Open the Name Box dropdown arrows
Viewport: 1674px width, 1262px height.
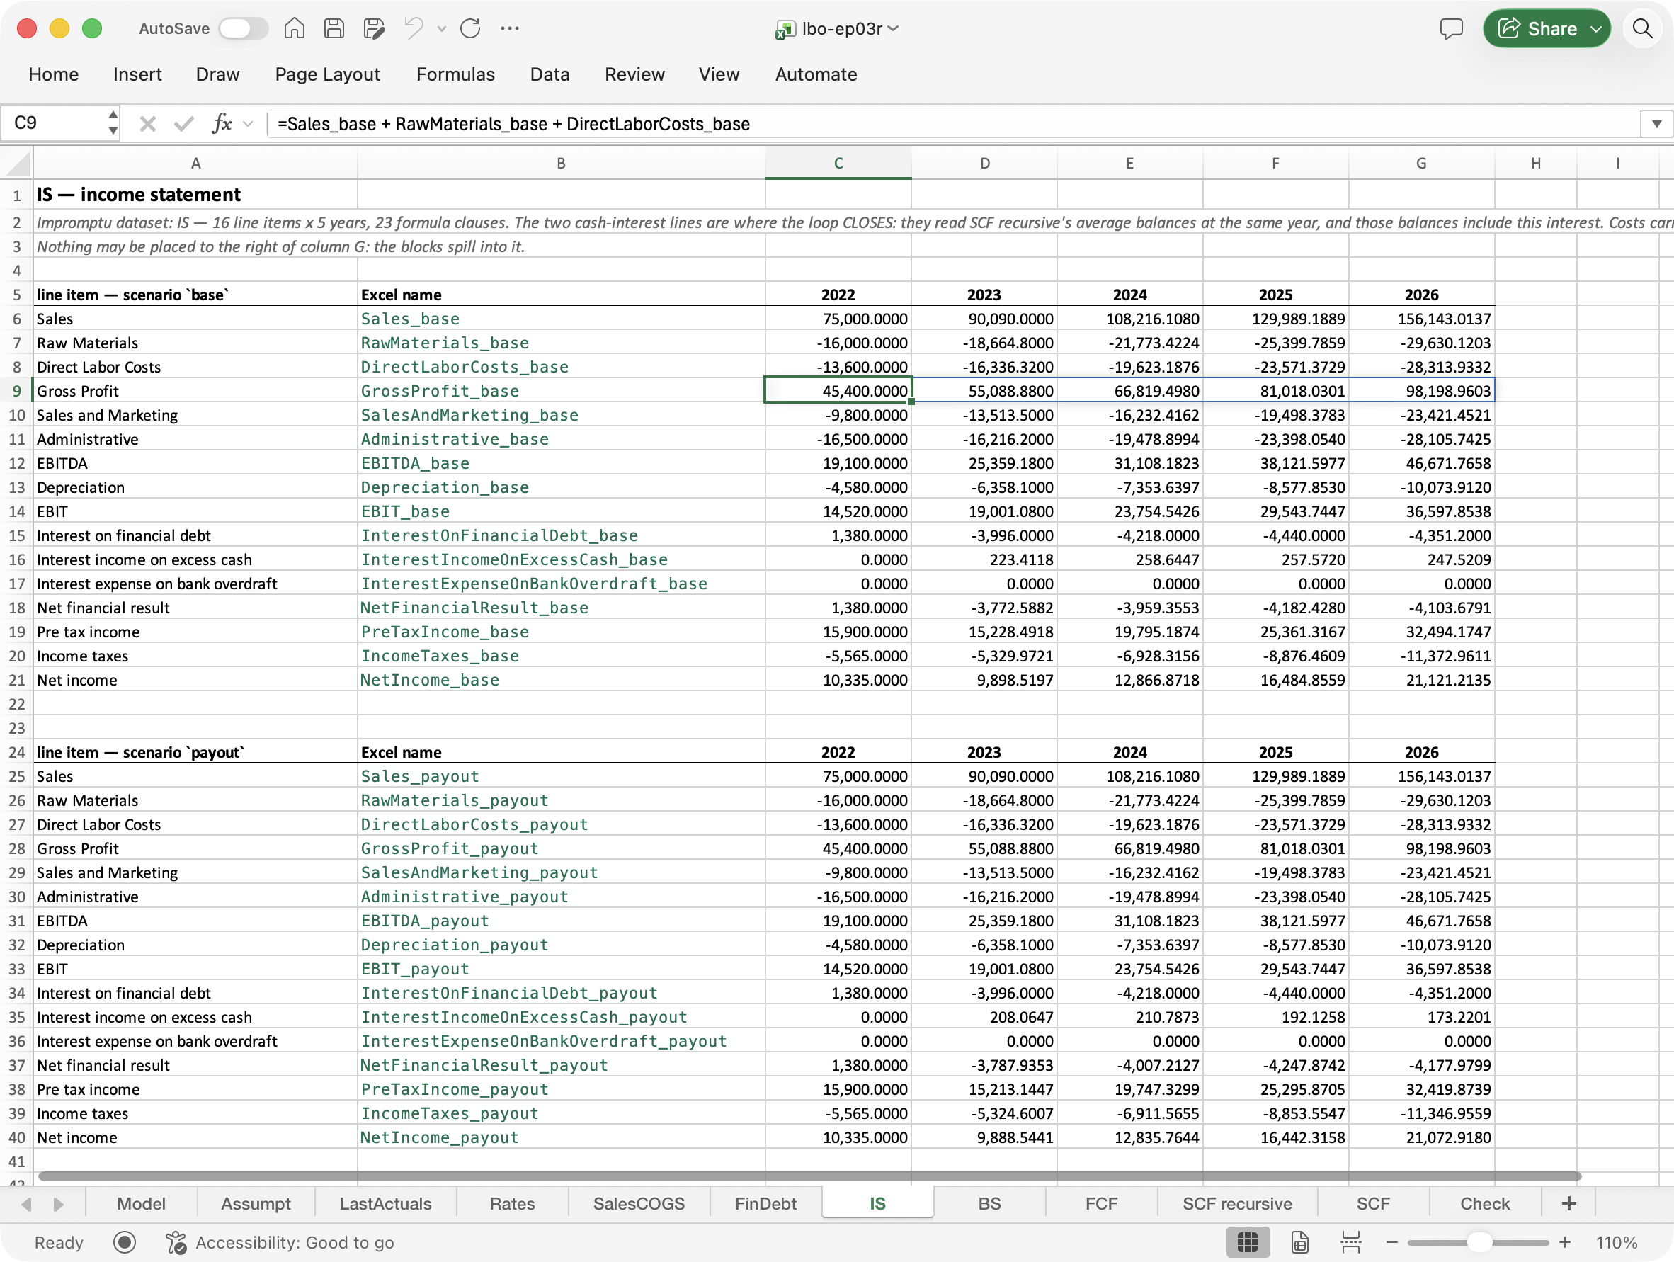click(x=113, y=123)
